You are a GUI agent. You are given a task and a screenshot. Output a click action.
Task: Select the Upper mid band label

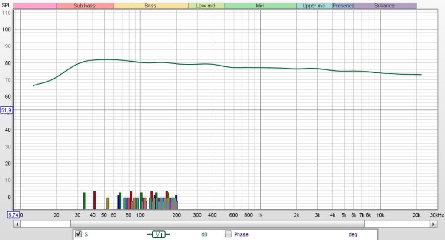click(314, 6)
